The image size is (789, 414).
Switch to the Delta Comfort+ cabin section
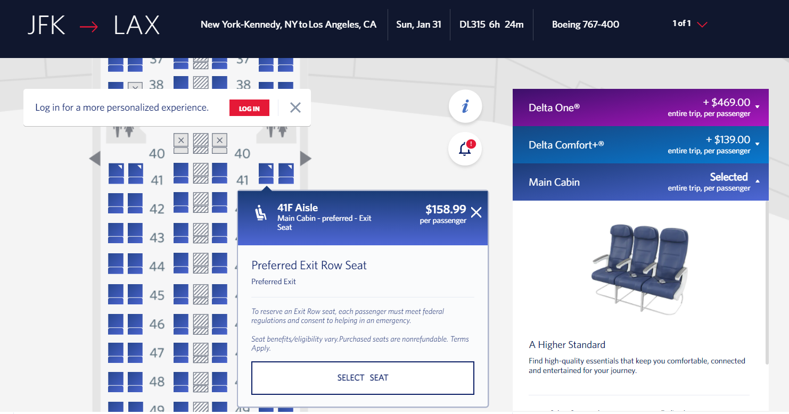tap(586, 145)
